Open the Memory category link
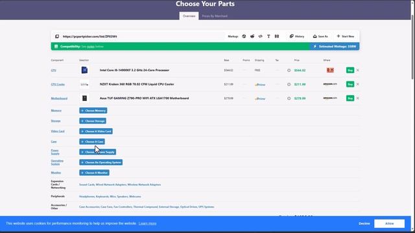415x233 pixels. click(x=56, y=111)
